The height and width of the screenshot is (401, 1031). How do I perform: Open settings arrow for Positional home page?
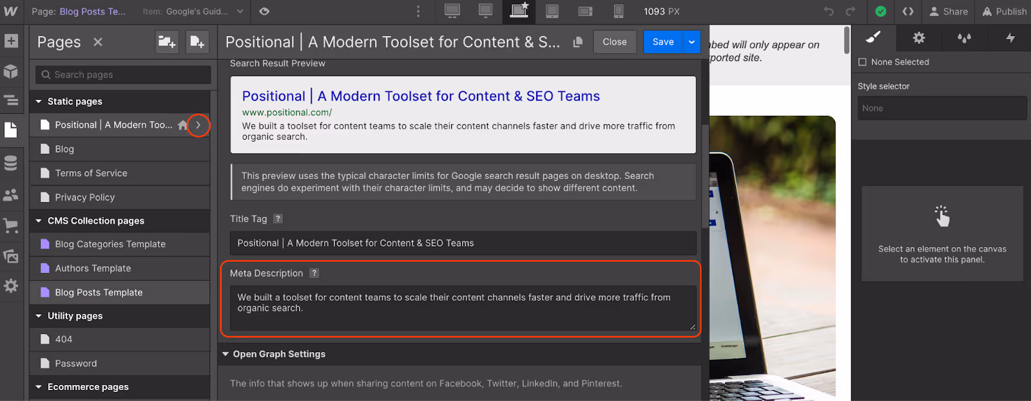pyautogui.click(x=198, y=125)
